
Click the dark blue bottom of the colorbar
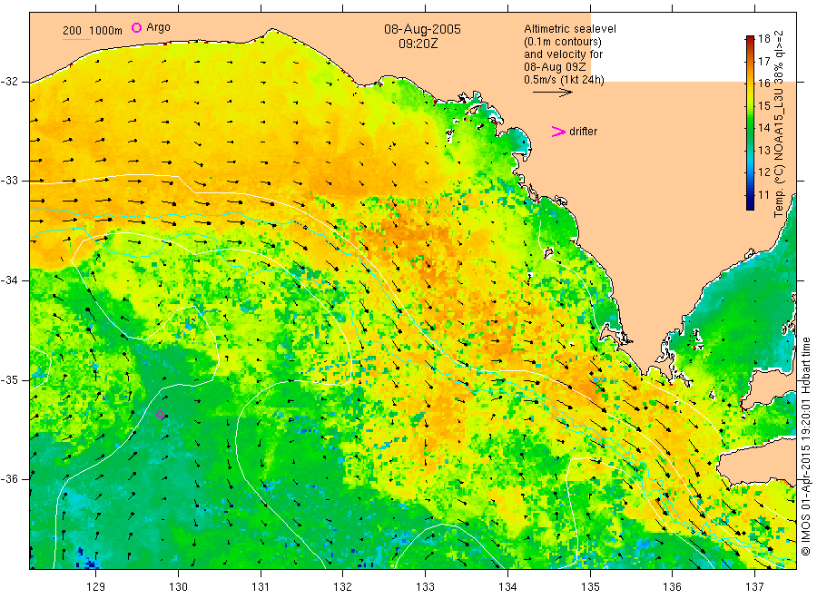(x=751, y=206)
